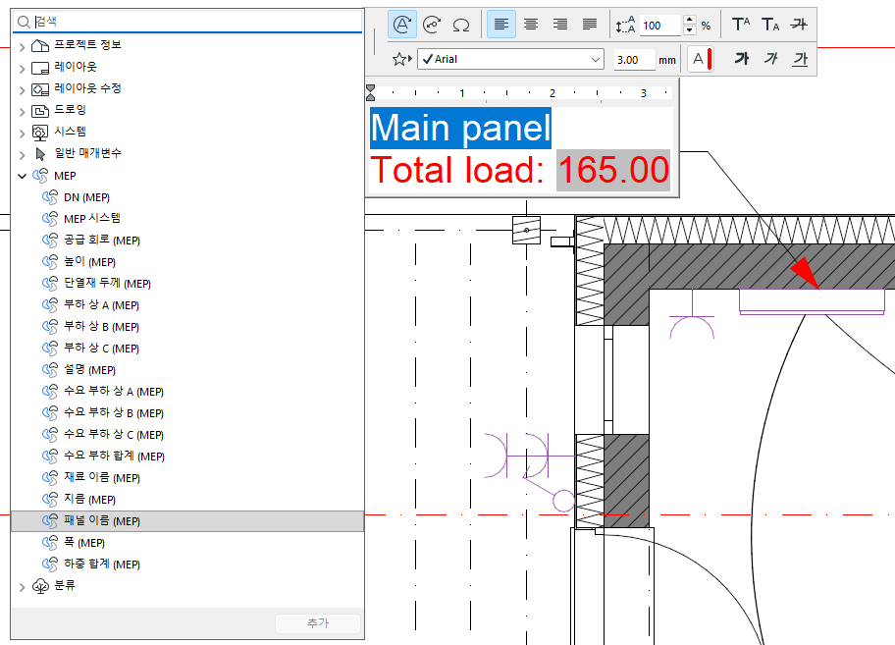This screenshot has width=895, height=645.
Task: Click the indent marker on the ruler
Action: tap(370, 92)
